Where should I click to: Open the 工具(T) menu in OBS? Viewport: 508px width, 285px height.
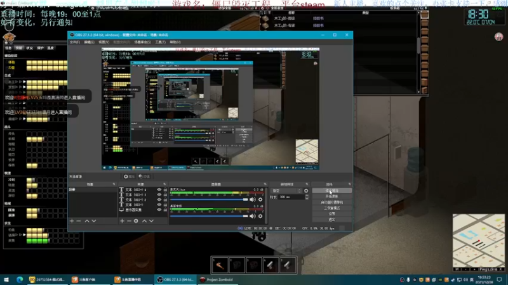(x=161, y=42)
